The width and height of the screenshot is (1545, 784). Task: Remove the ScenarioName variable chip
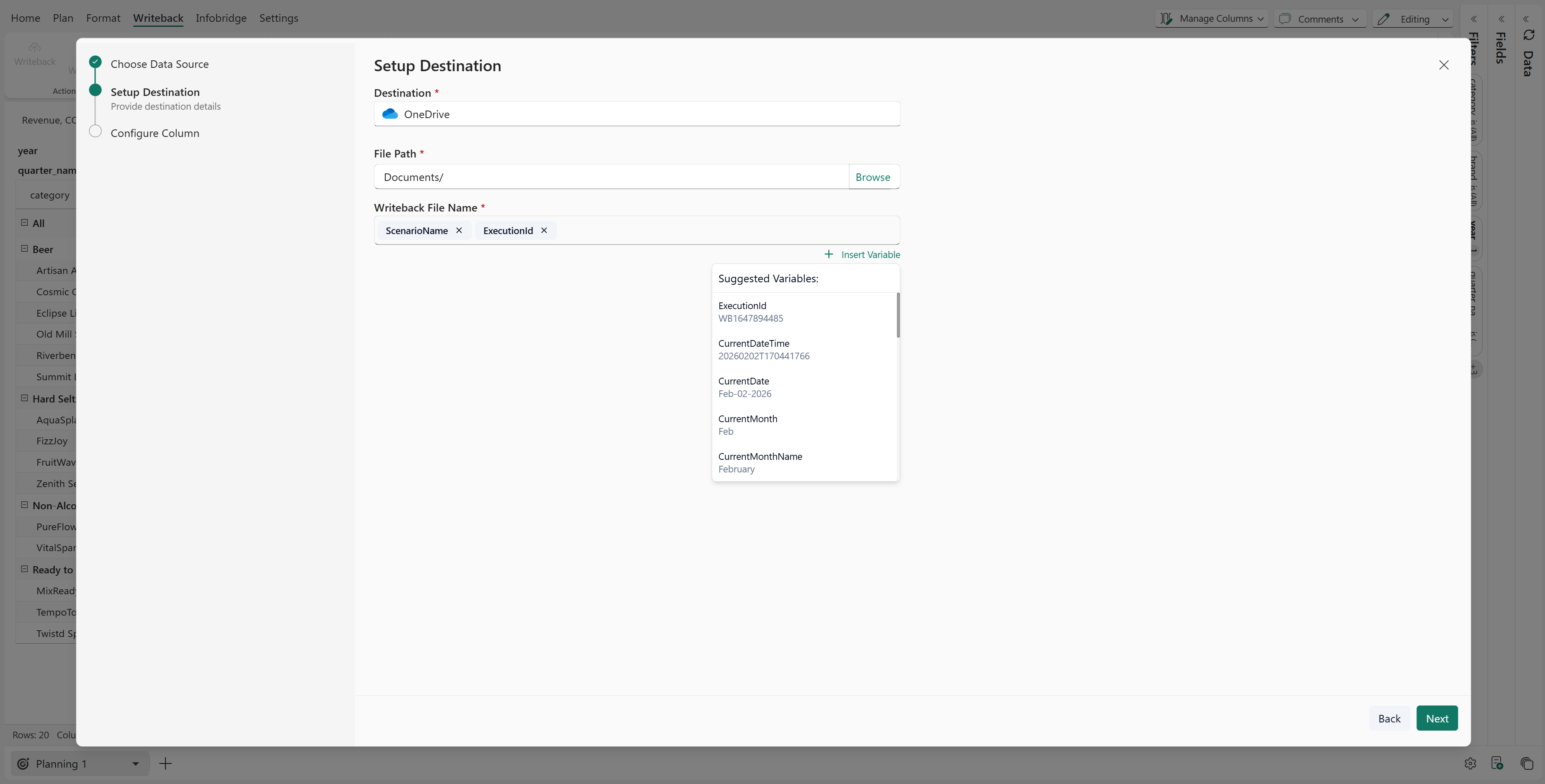(x=459, y=230)
